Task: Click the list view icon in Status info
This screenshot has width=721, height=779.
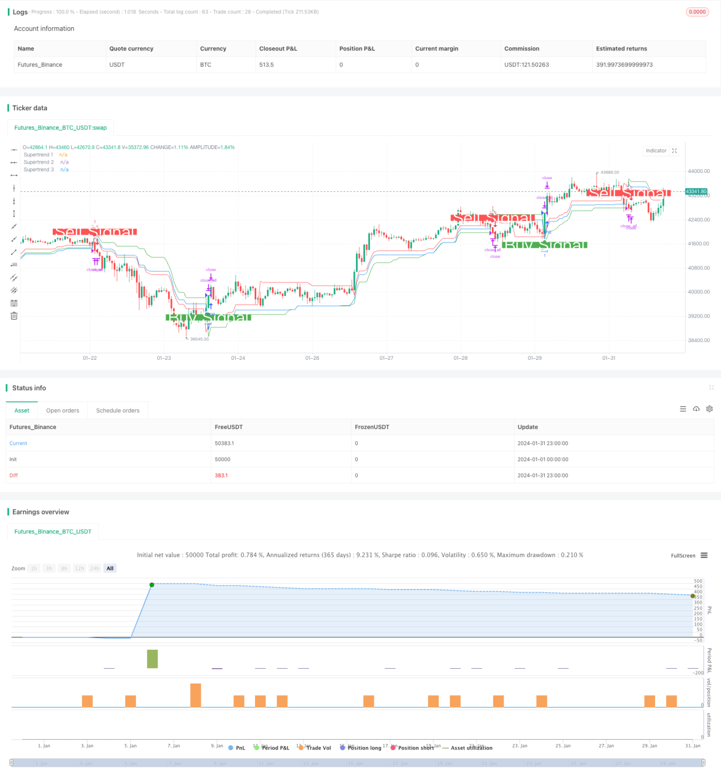Action: pyautogui.click(x=683, y=409)
